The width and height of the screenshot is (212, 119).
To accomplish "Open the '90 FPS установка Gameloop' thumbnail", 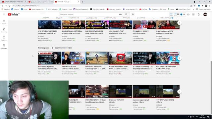I will [x=144, y=58].
